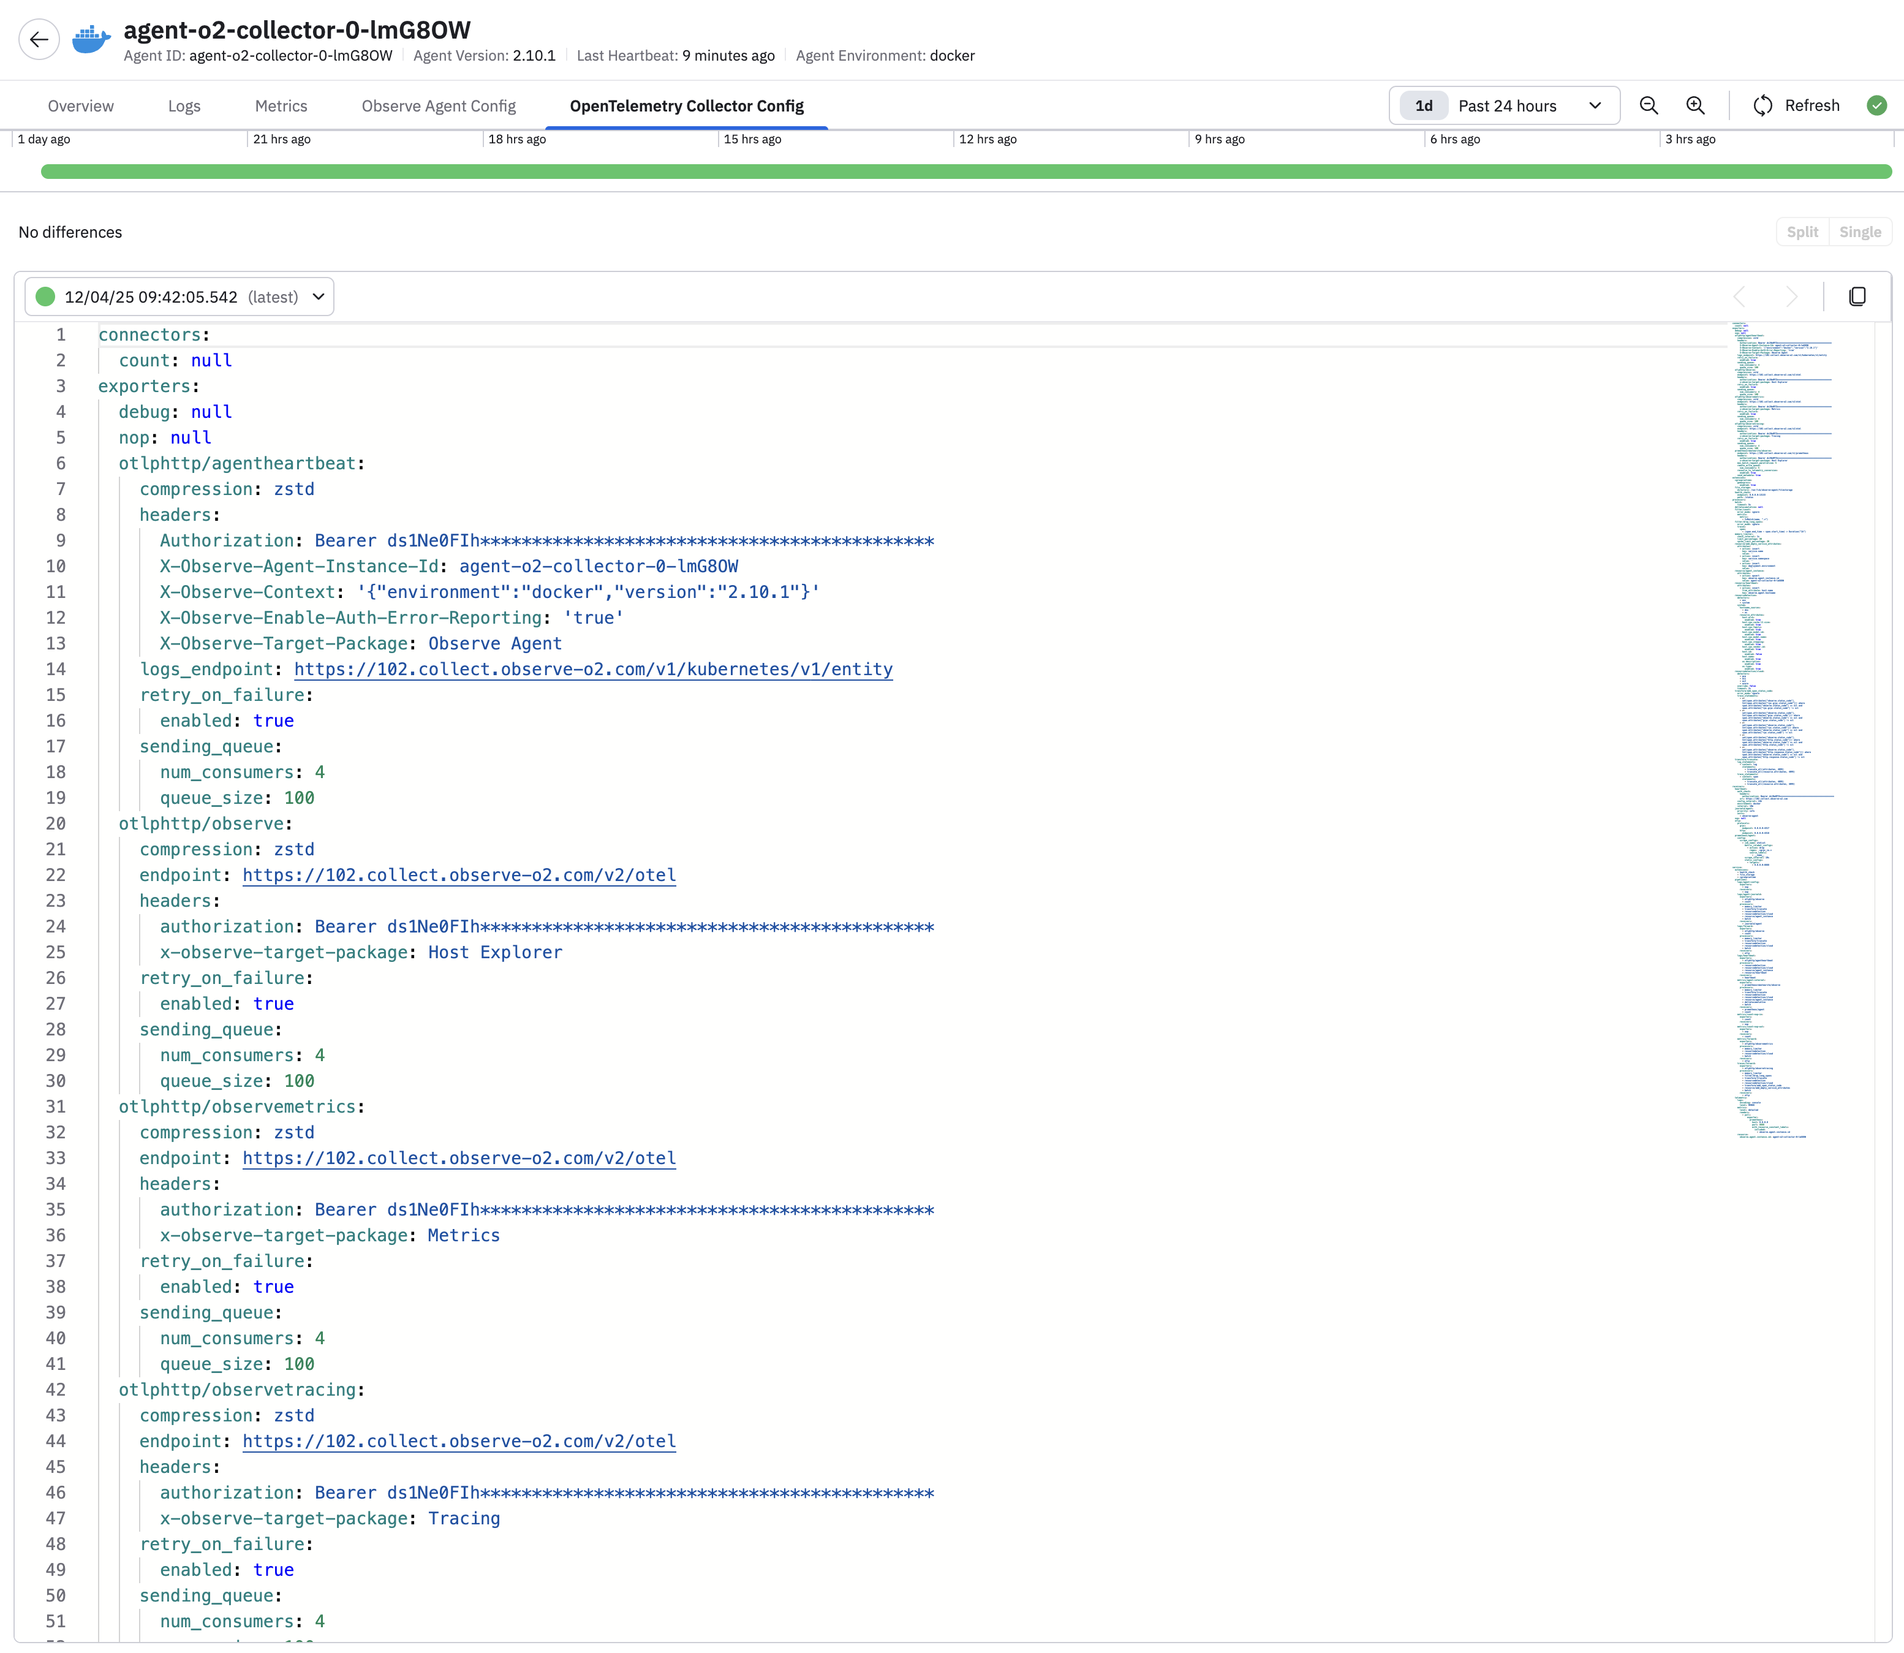Switch to the Logs tab
This screenshot has height=1653, width=1904.
[184, 106]
